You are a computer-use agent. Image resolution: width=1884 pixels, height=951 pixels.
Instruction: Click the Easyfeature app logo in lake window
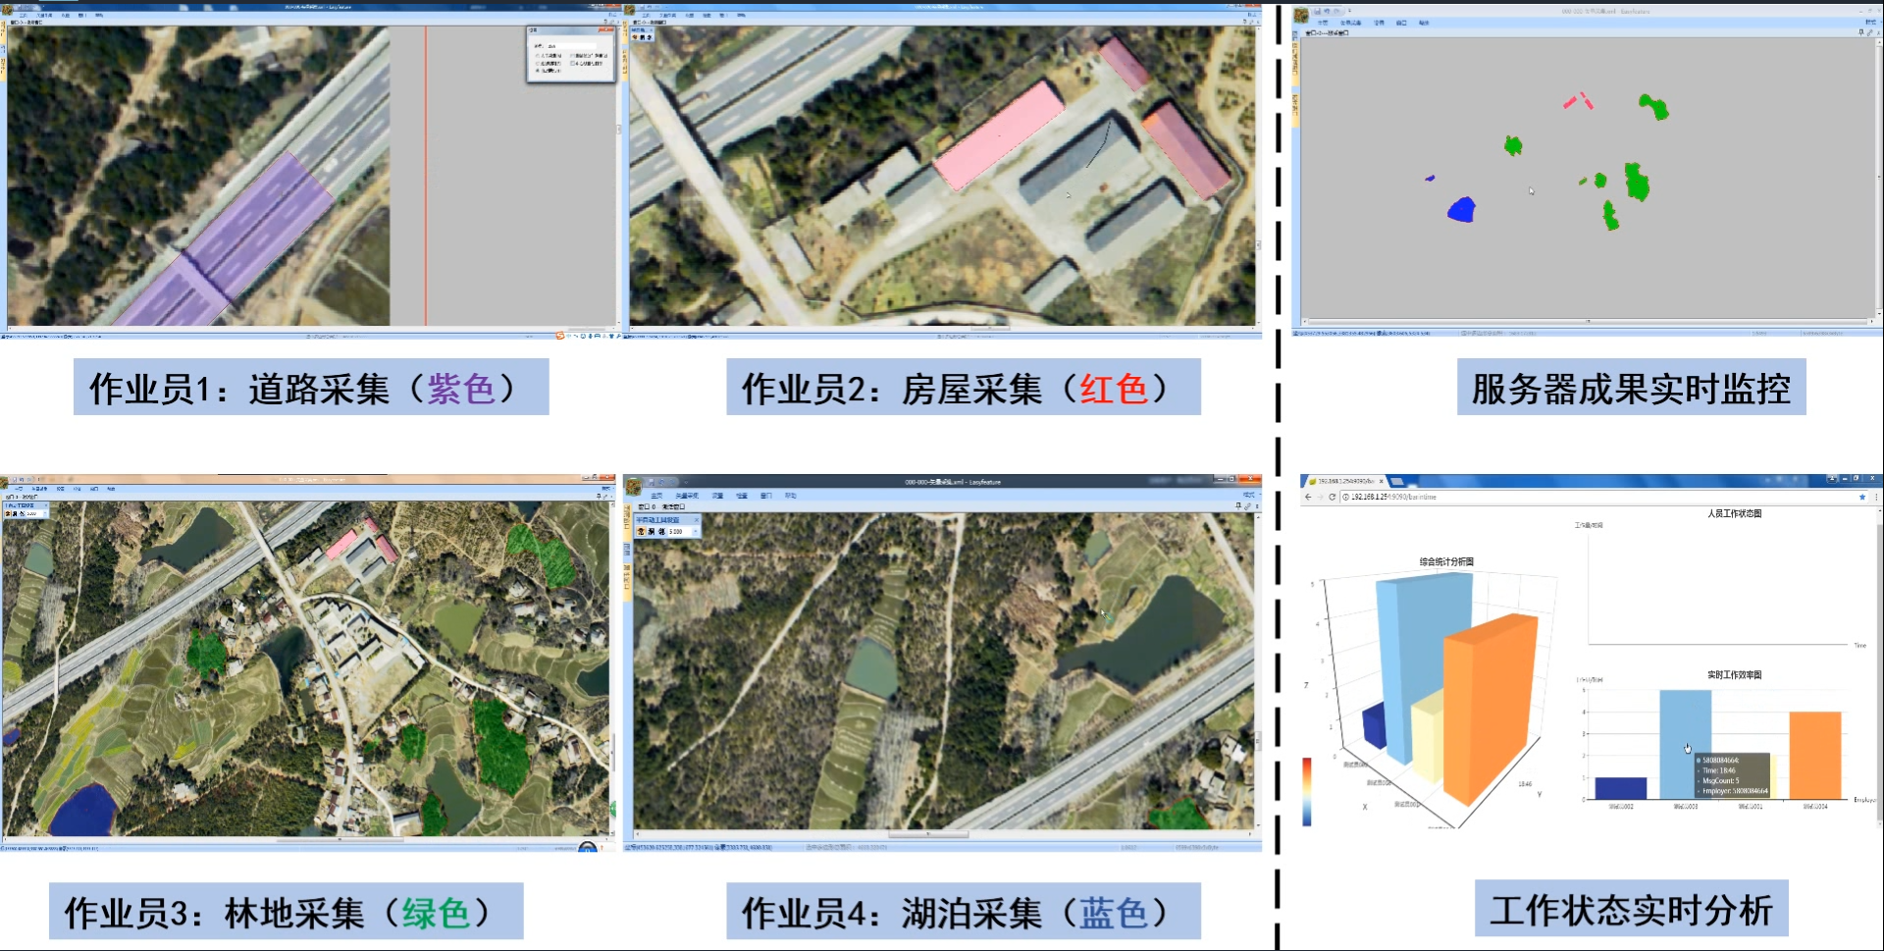coord(634,487)
